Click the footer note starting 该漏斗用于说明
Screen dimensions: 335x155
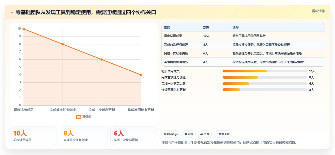click(x=229, y=143)
